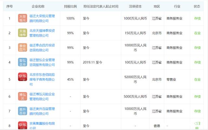Select the 100万元人民币 capital cell
Image resolution: width=208 pixels, height=130 pixels.
coord(135,62)
